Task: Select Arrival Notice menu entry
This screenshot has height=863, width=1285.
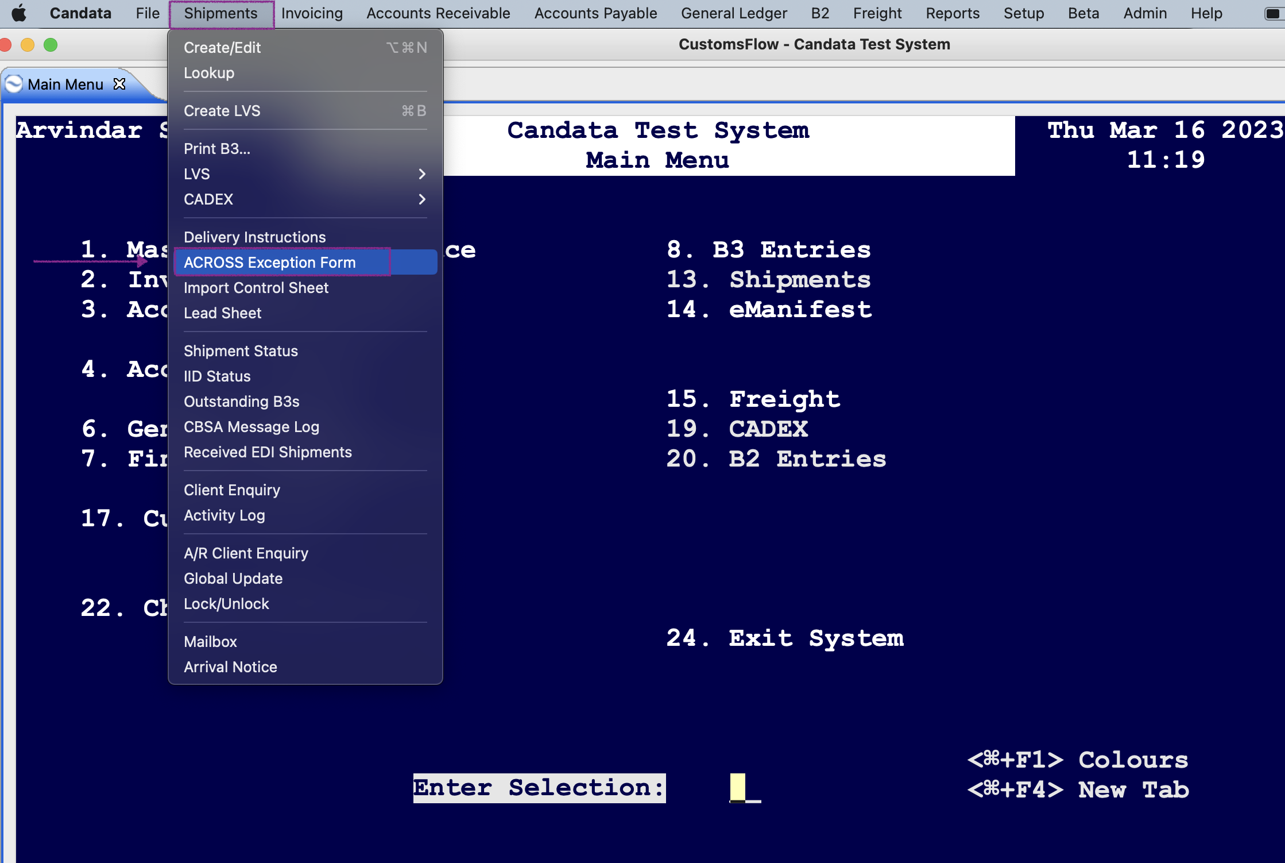Action: [305, 666]
